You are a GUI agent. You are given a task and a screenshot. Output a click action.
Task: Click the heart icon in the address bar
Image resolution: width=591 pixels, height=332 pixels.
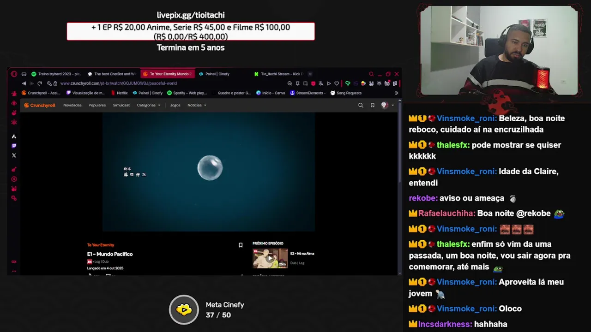click(337, 83)
